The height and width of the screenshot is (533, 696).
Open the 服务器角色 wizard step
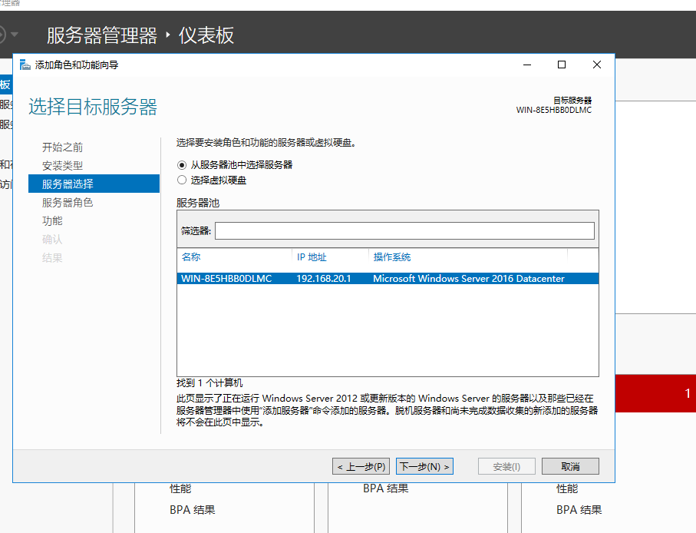(x=68, y=203)
